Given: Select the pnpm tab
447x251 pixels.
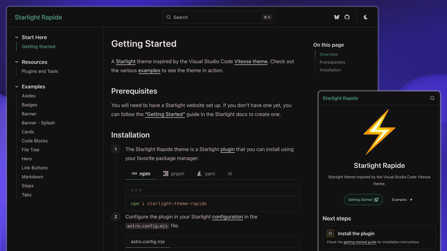Looking at the screenshot, I should pyautogui.click(x=174, y=173).
